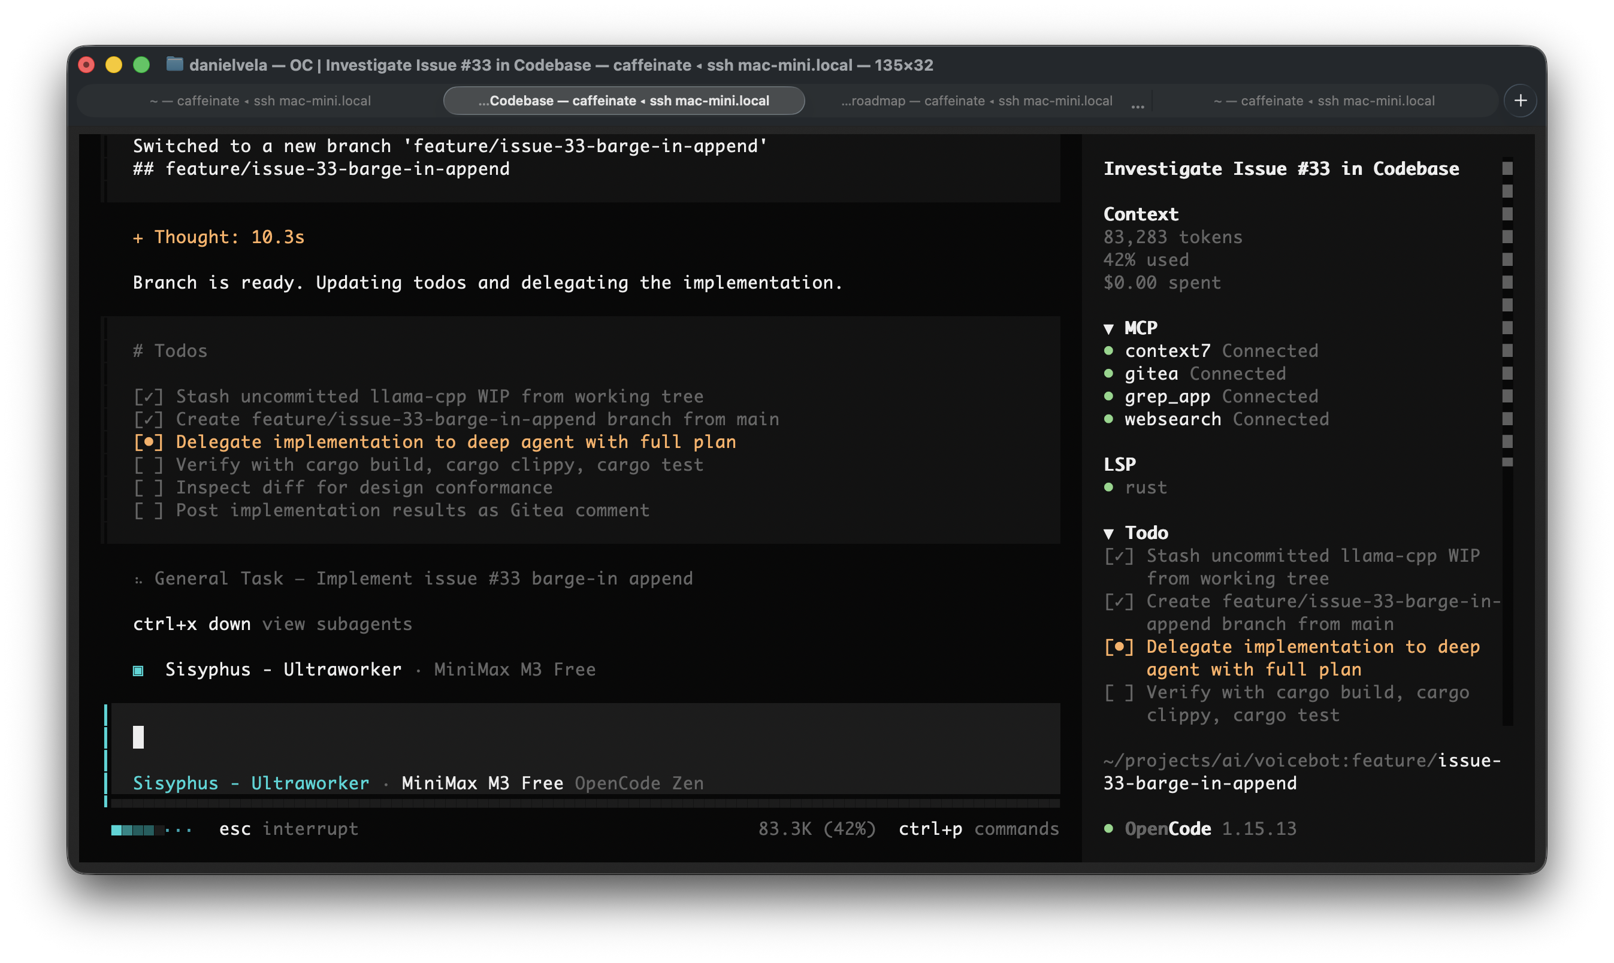Click '## feature/issue-33-barge-in-append' output line
The height and width of the screenshot is (963, 1614).
click(321, 169)
